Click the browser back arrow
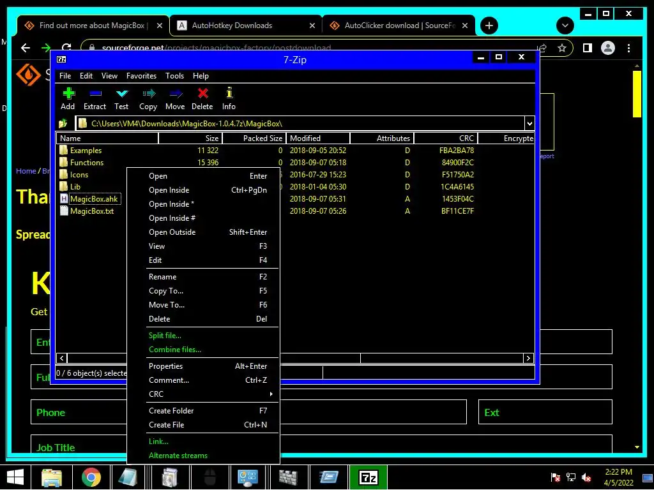The height and width of the screenshot is (490, 654). [26, 48]
